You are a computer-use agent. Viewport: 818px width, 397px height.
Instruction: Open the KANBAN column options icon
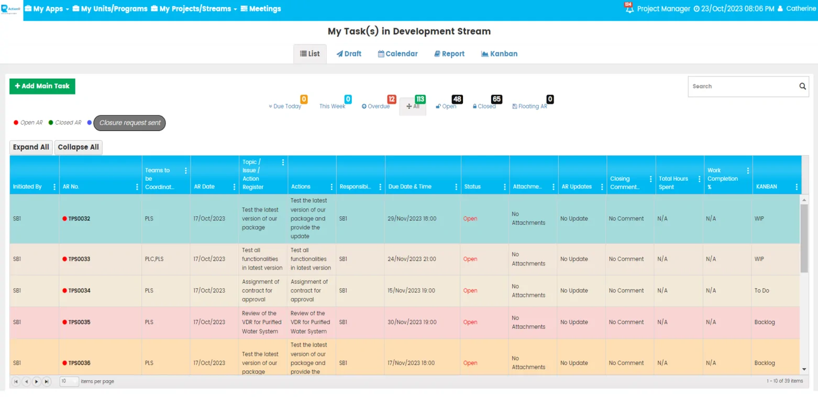(x=797, y=187)
